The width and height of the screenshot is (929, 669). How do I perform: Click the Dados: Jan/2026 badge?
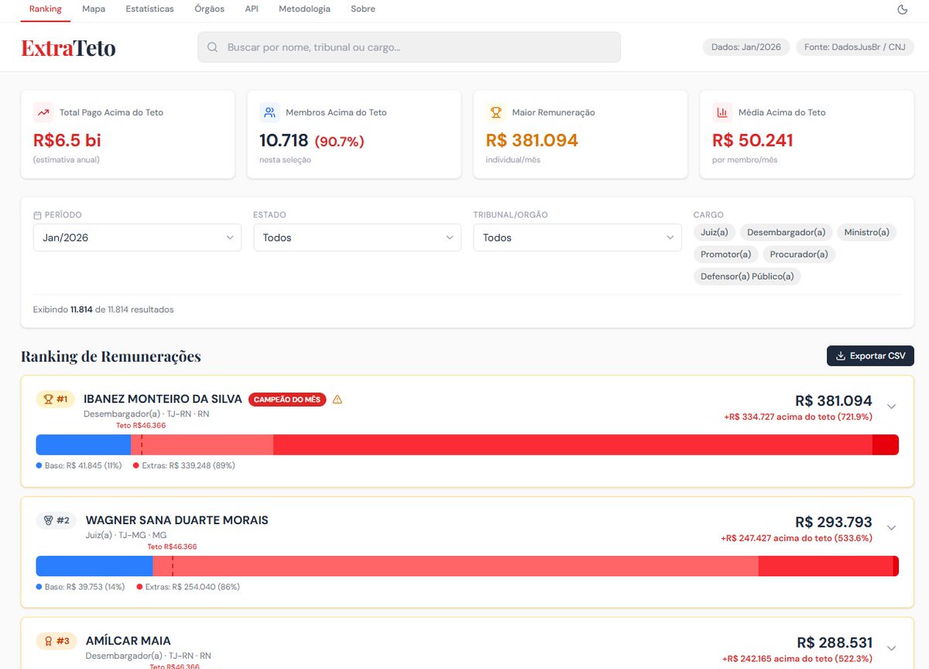click(x=746, y=47)
